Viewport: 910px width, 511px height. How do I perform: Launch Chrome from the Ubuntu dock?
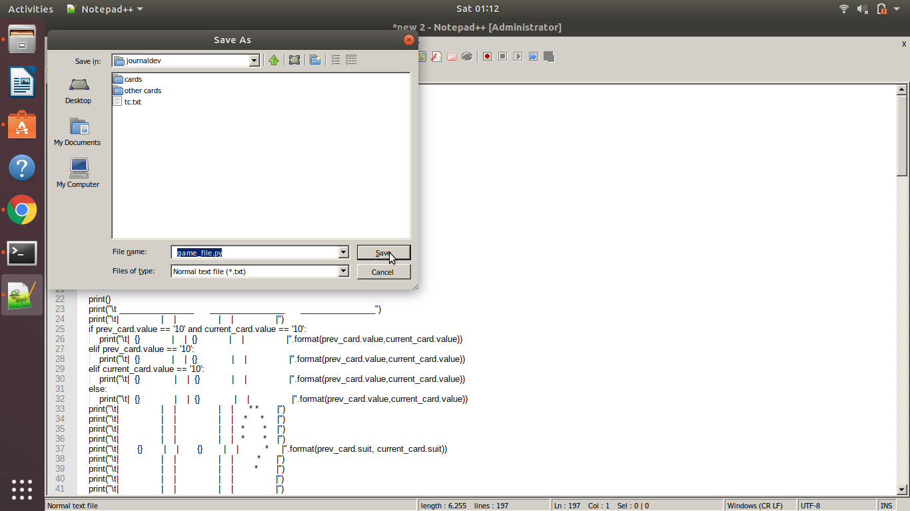[22, 210]
